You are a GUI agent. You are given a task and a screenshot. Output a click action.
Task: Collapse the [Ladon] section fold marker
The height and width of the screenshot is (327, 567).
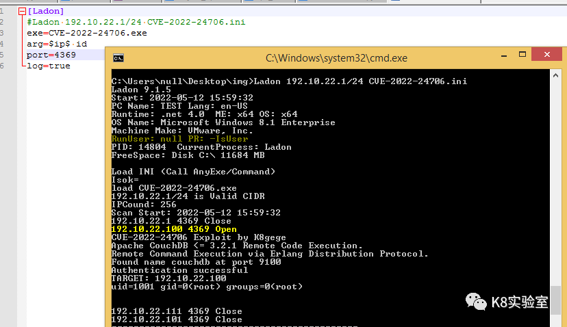(22, 11)
